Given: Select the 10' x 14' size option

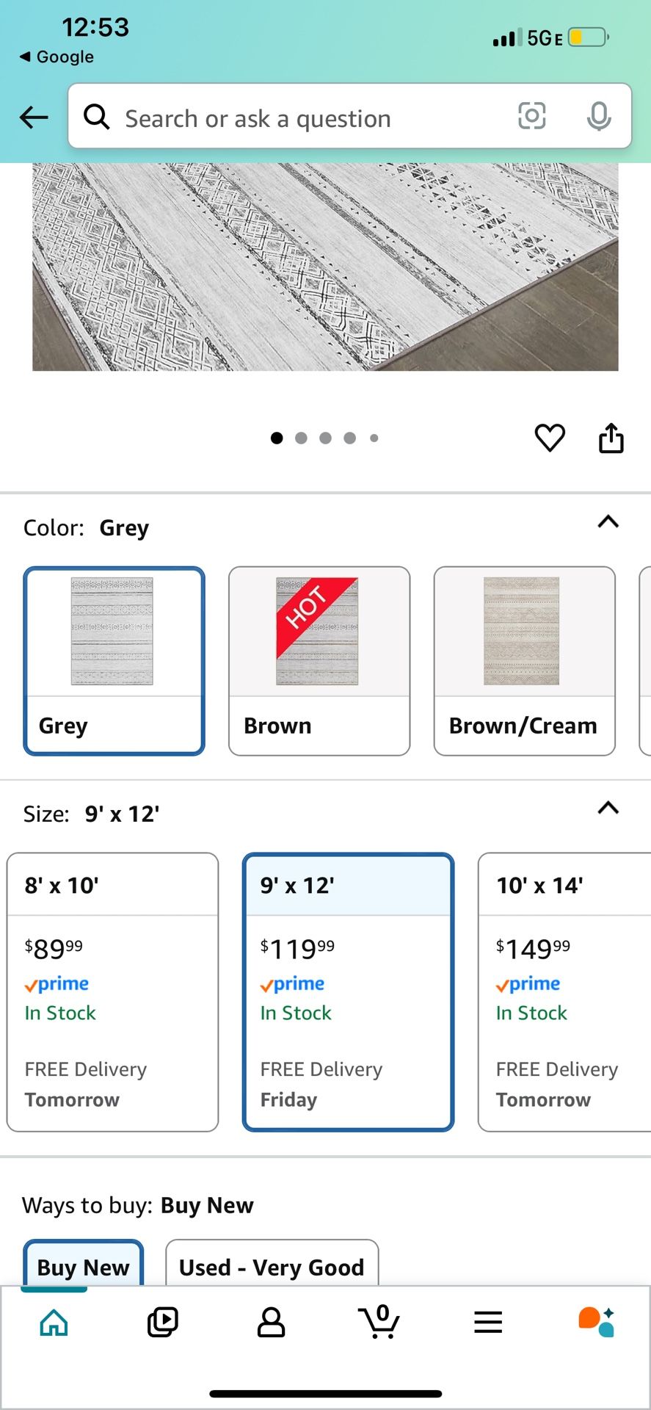Looking at the screenshot, I should pos(564,991).
